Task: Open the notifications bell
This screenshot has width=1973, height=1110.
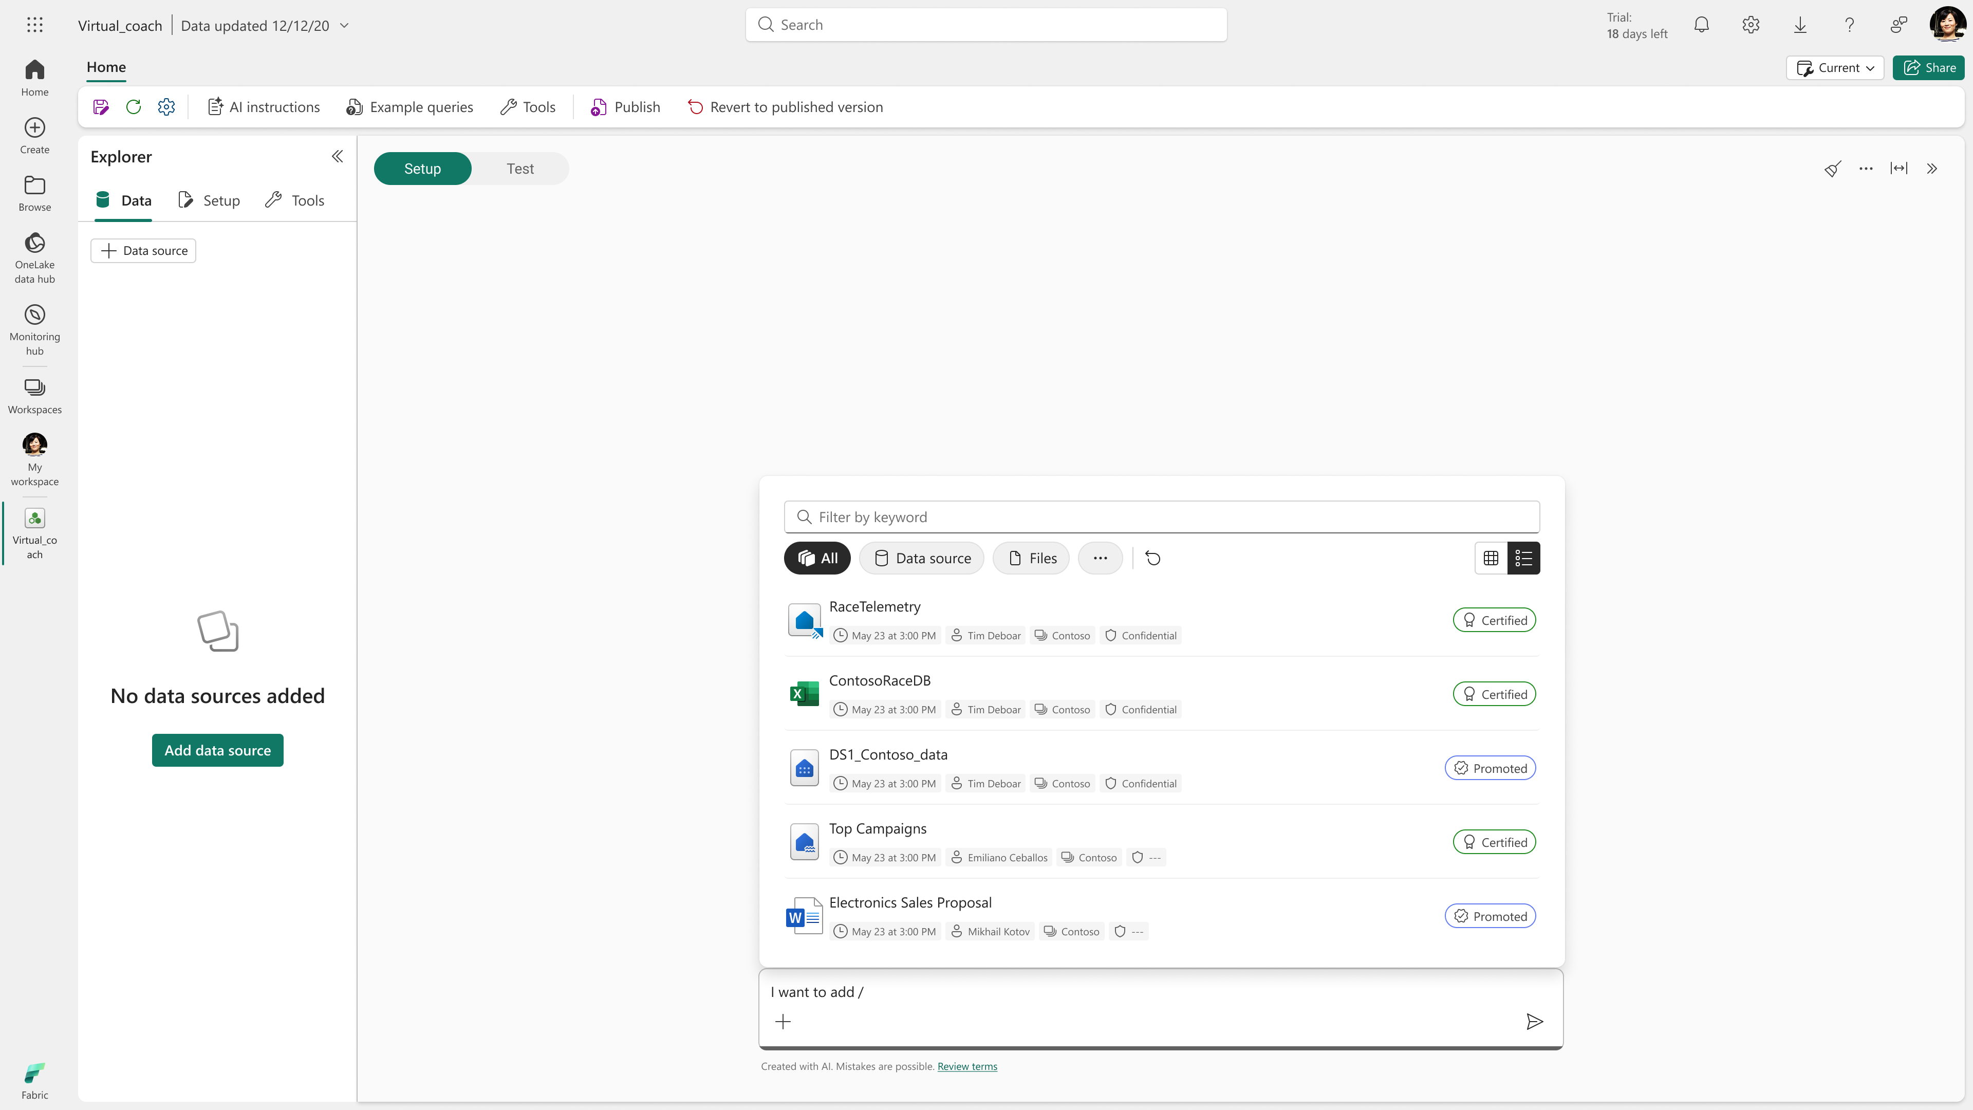Action: tap(1701, 25)
